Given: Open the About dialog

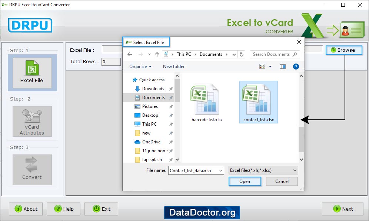Looking at the screenshot, I should [26, 209].
